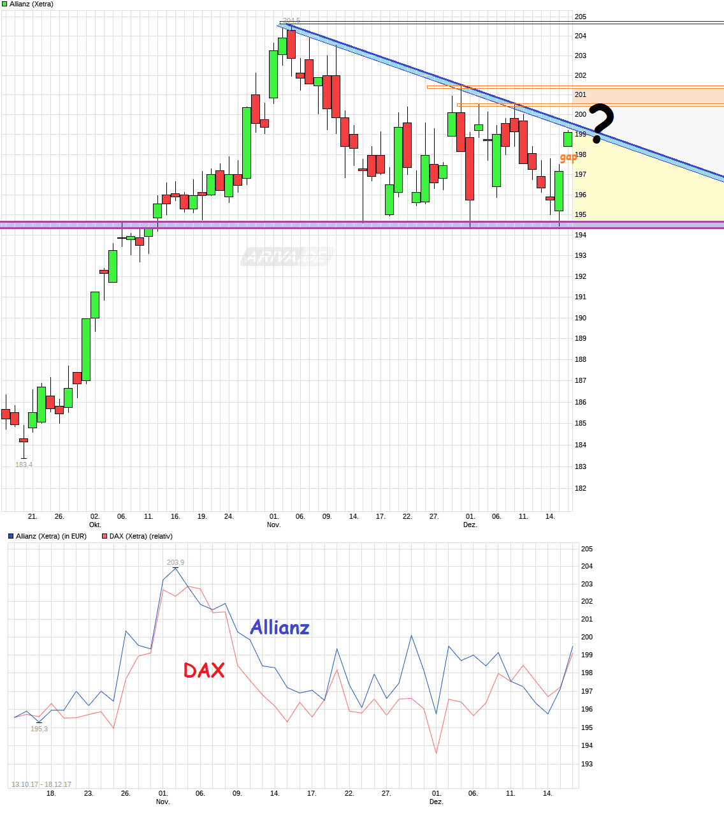724x813 pixels.
Task: Click the 183,4 low price annotation
Action: click(24, 464)
